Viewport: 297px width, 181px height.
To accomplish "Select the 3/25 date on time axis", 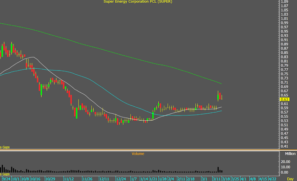I will coord(235,179).
